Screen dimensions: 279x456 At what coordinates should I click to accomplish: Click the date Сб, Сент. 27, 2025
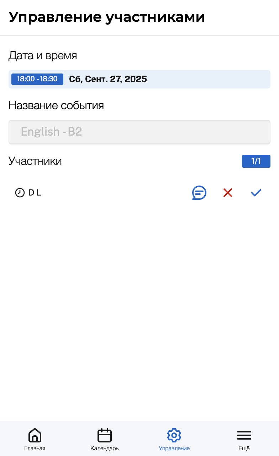click(x=108, y=79)
